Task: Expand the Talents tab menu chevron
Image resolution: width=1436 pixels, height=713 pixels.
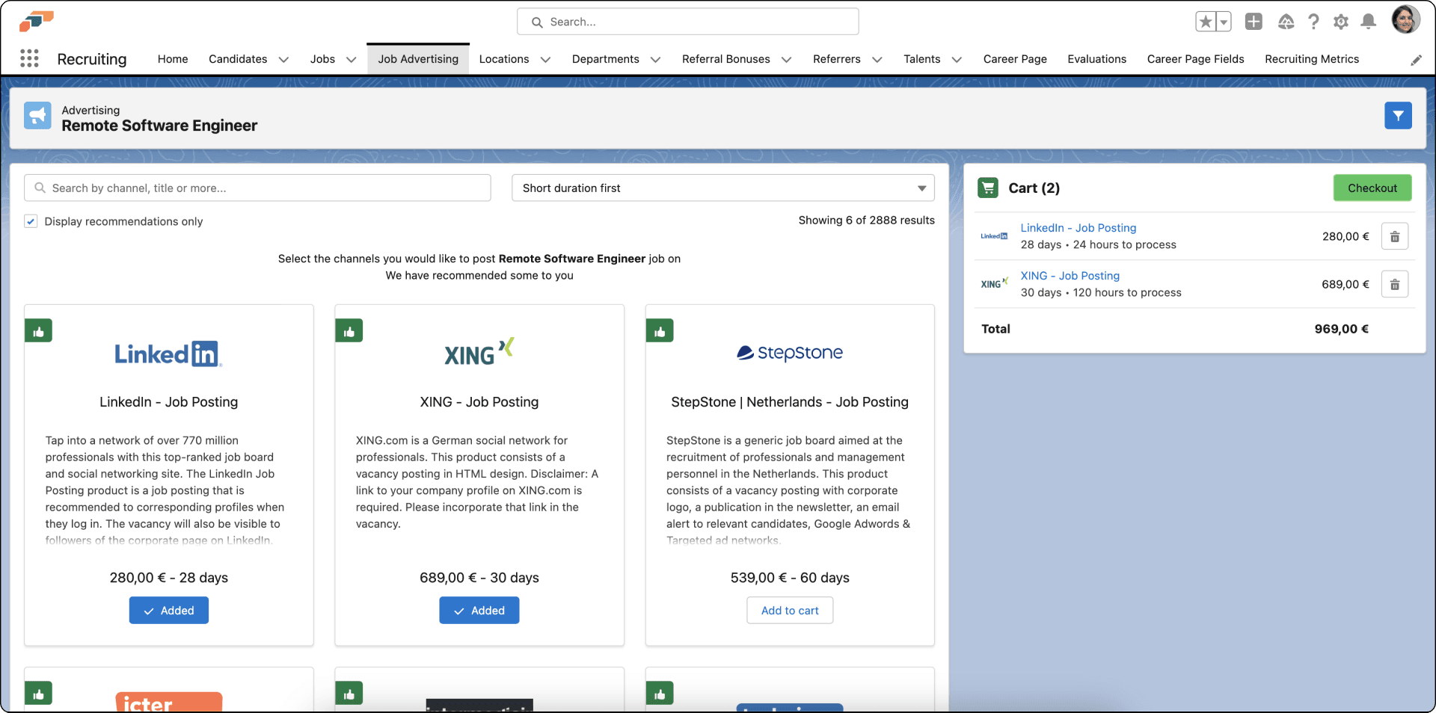Action: point(957,60)
